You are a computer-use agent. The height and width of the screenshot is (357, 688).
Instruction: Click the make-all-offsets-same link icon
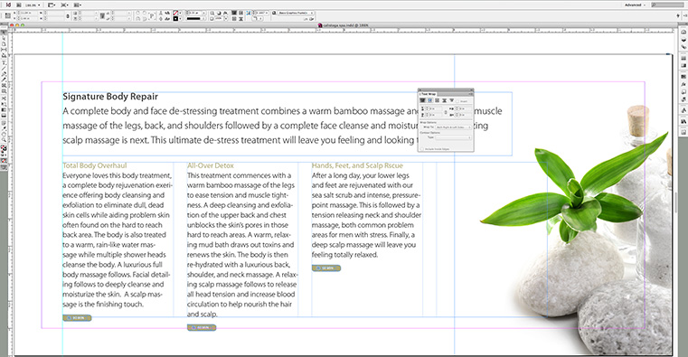pyautogui.click(x=446, y=112)
